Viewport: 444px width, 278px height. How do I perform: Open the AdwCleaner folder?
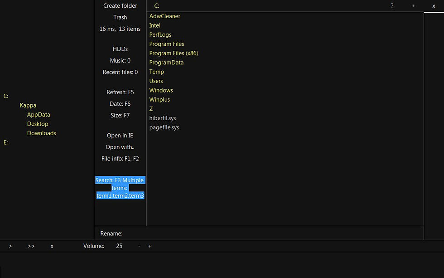pos(165,16)
